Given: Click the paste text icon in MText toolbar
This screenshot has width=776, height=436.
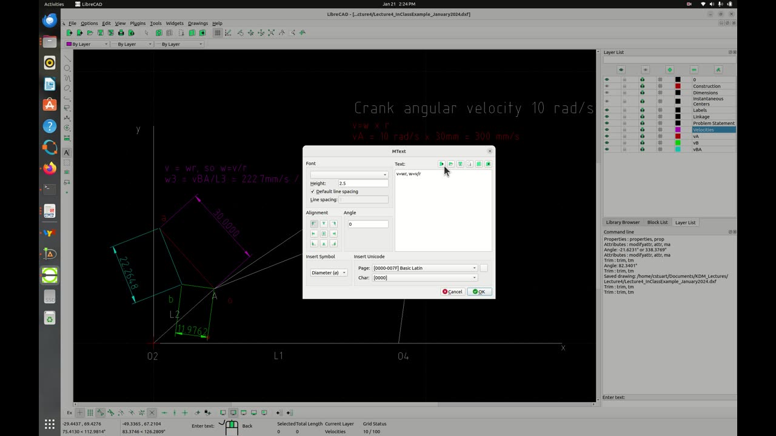Looking at the screenshot, I should point(488,164).
